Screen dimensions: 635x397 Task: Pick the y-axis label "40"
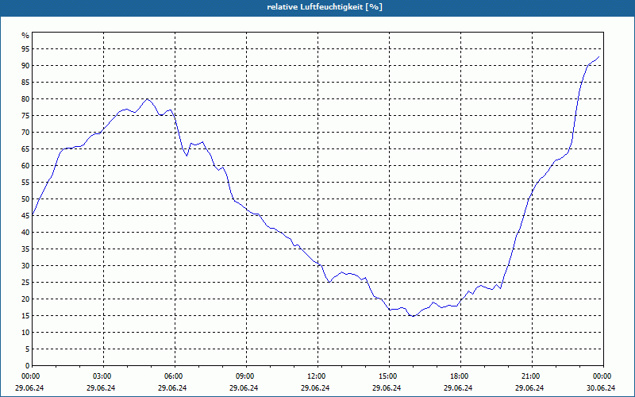point(25,232)
